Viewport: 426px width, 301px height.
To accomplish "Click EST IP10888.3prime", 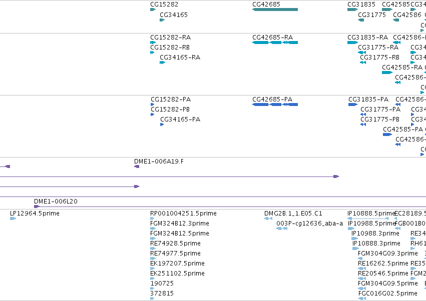I will coord(376,243).
